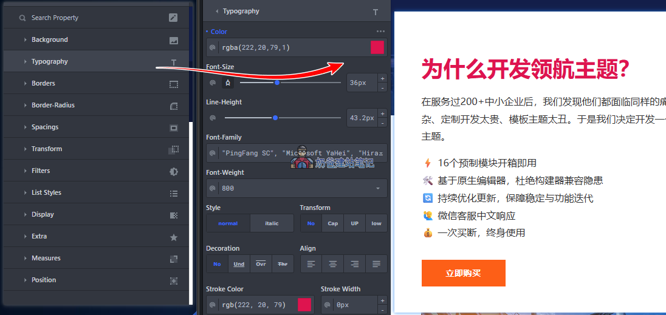Align text center

[333, 264]
